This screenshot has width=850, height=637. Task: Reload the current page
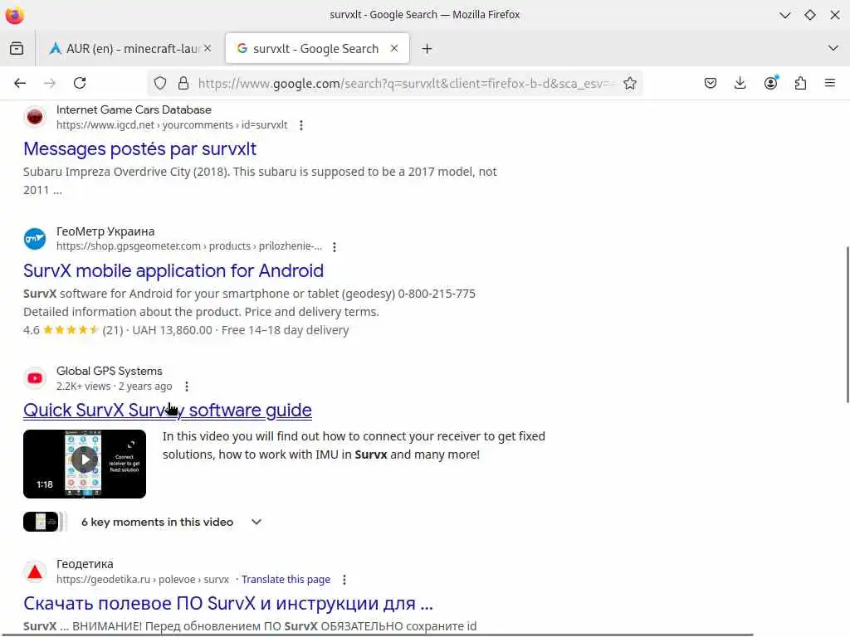80,83
